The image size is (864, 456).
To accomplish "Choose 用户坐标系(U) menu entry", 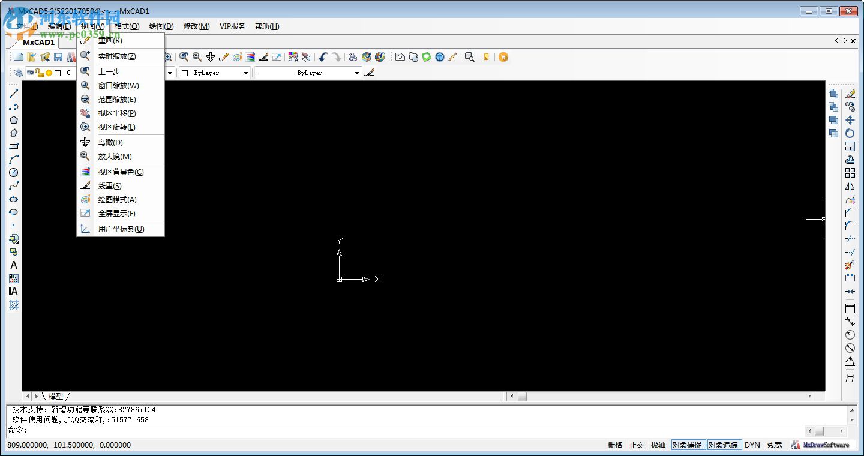I will (x=121, y=229).
